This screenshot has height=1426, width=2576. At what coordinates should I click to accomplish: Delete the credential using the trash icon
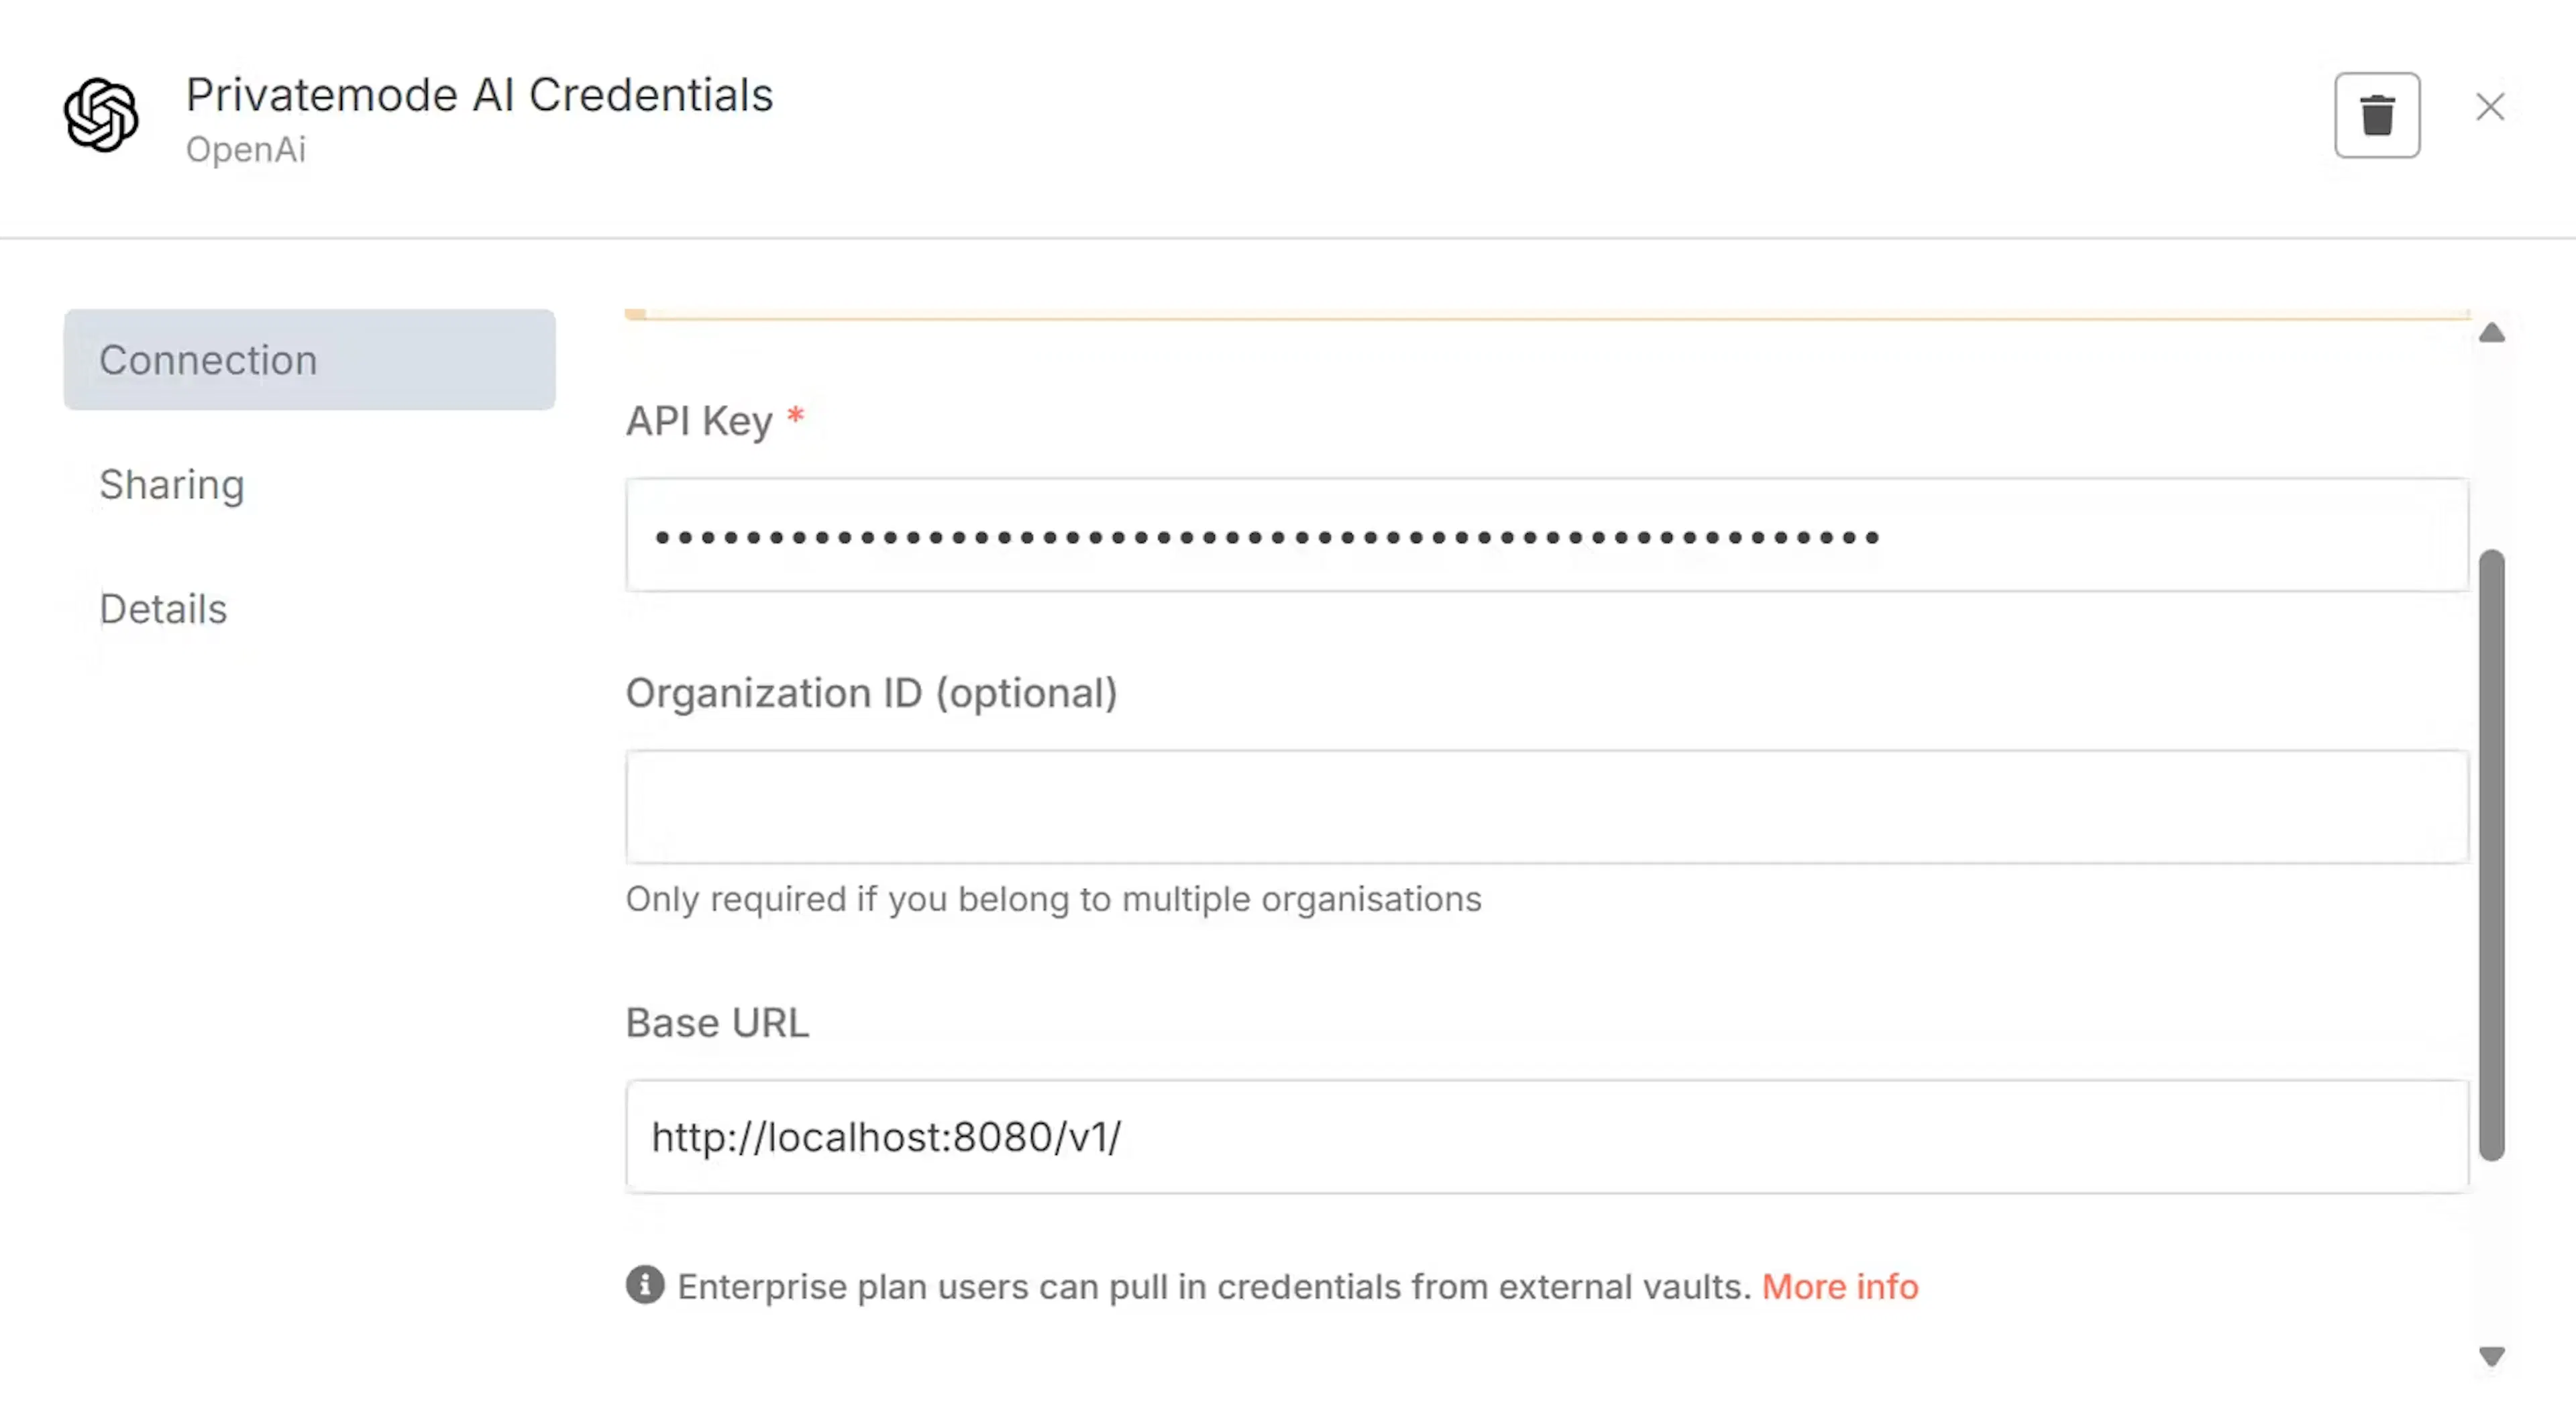coord(2377,114)
